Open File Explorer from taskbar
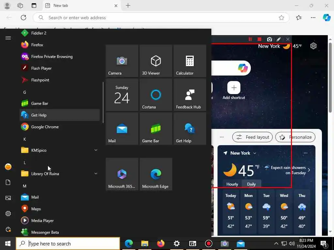This screenshot has width=334, height=250. point(144,243)
